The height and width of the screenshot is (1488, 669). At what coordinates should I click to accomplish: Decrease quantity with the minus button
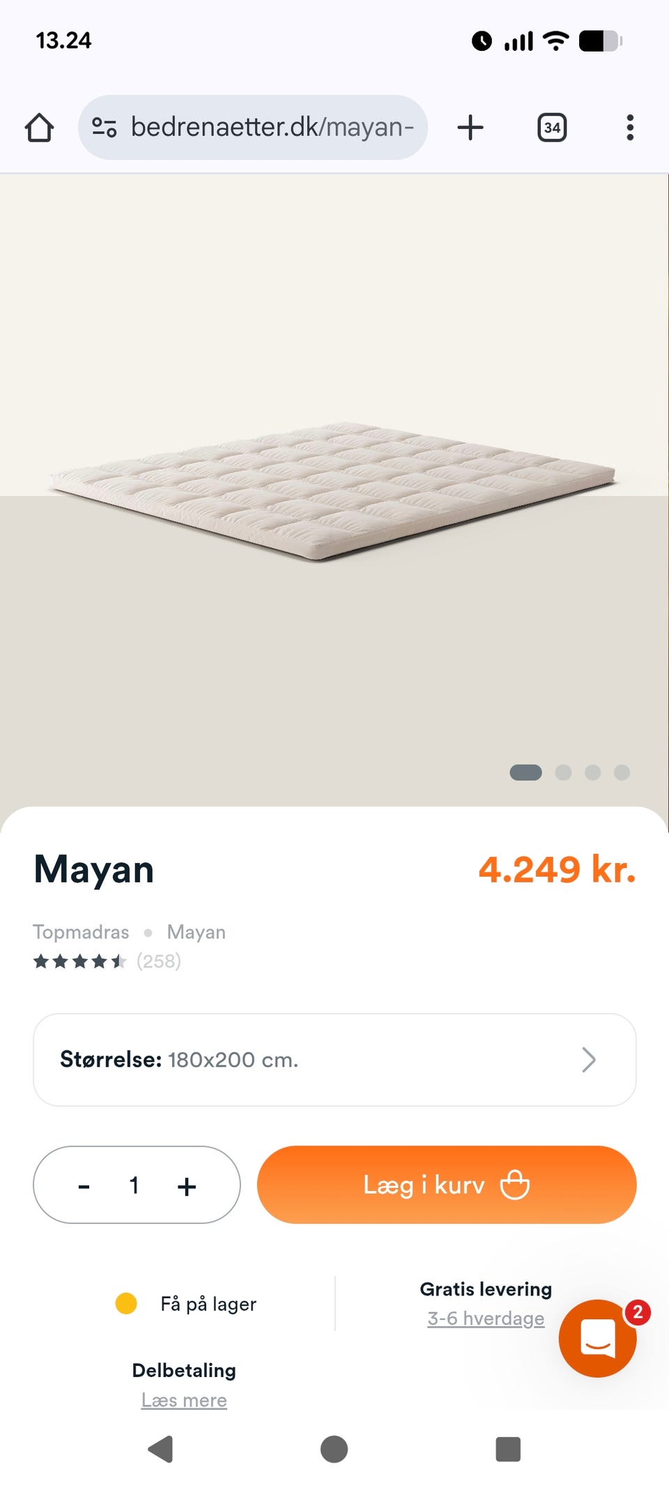(84, 1186)
